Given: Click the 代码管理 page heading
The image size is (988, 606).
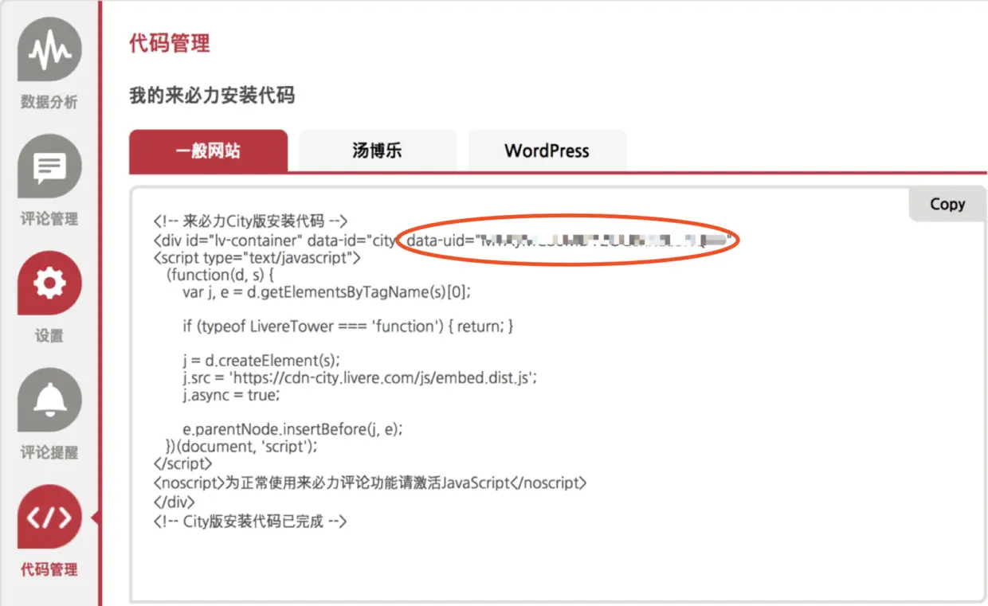Looking at the screenshot, I should [170, 43].
